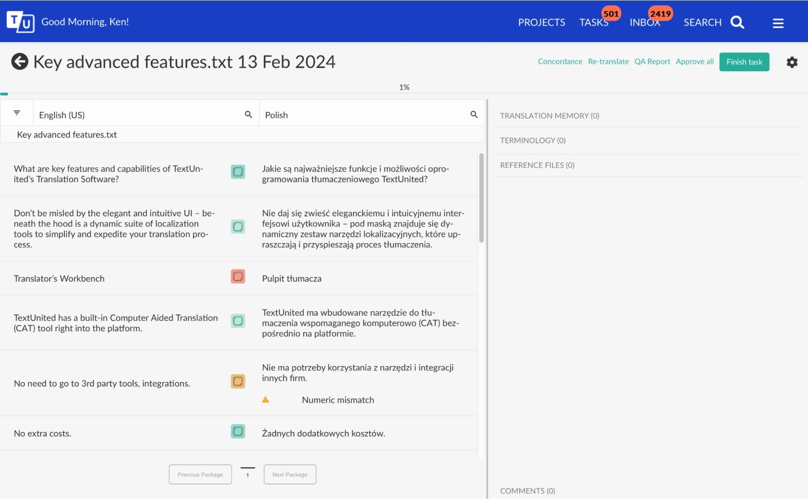Click Previous Package button

click(x=200, y=474)
